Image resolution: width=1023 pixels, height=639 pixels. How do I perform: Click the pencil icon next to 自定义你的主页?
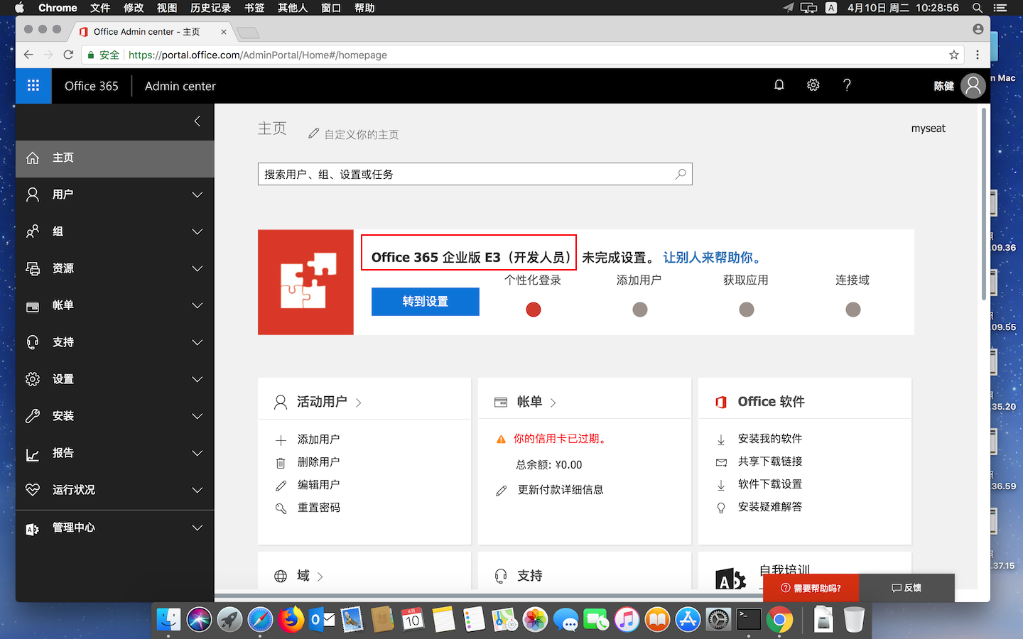point(313,133)
